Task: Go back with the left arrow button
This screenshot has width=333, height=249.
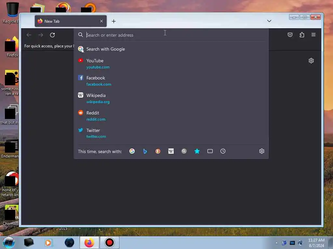Action: pyautogui.click(x=29, y=35)
